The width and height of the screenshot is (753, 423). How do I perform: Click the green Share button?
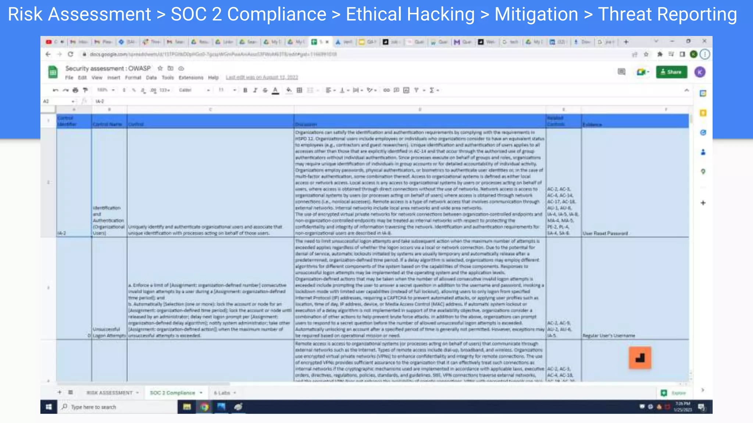[x=671, y=72]
